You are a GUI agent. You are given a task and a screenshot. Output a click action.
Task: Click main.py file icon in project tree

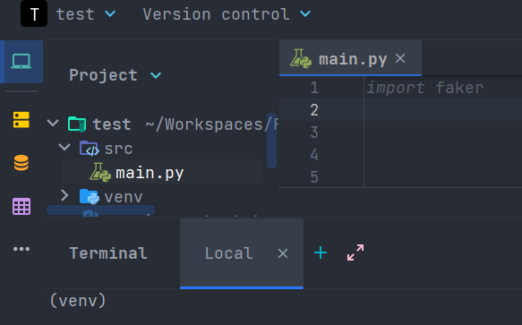click(x=100, y=172)
